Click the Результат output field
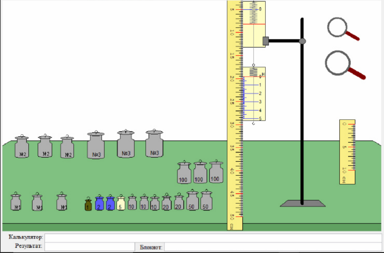384x253 pixels. [89, 247]
